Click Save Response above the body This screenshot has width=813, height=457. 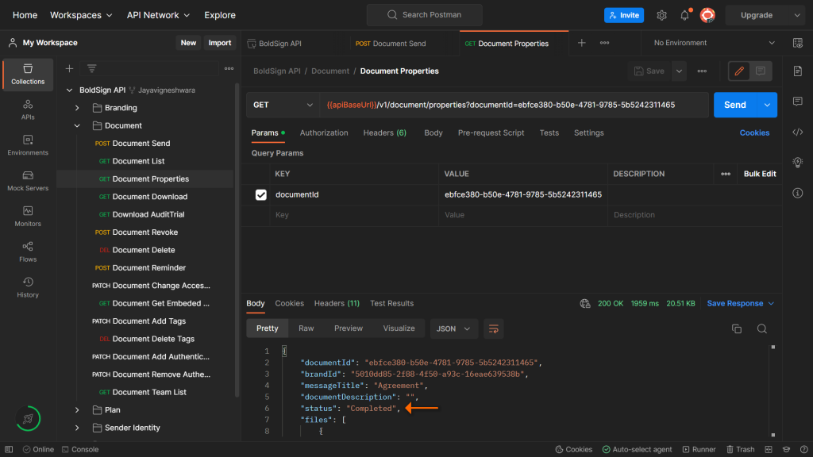(734, 302)
